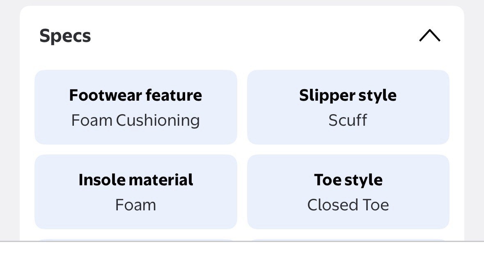Click the cut-off card below Toe style
The width and height of the screenshot is (484, 265).
coord(348,240)
